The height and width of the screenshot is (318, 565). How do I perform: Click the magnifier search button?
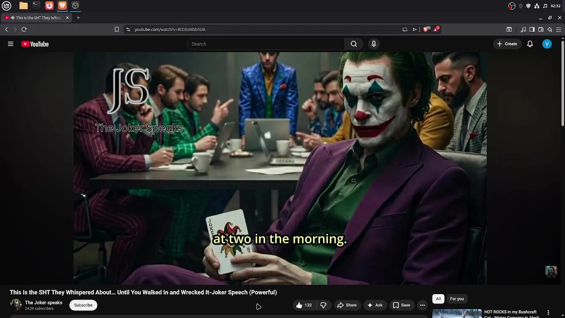coord(354,44)
